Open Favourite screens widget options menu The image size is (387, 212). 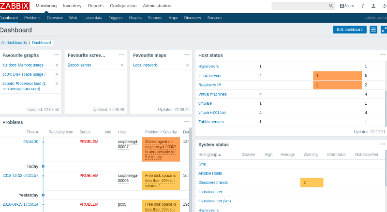tap(122, 55)
